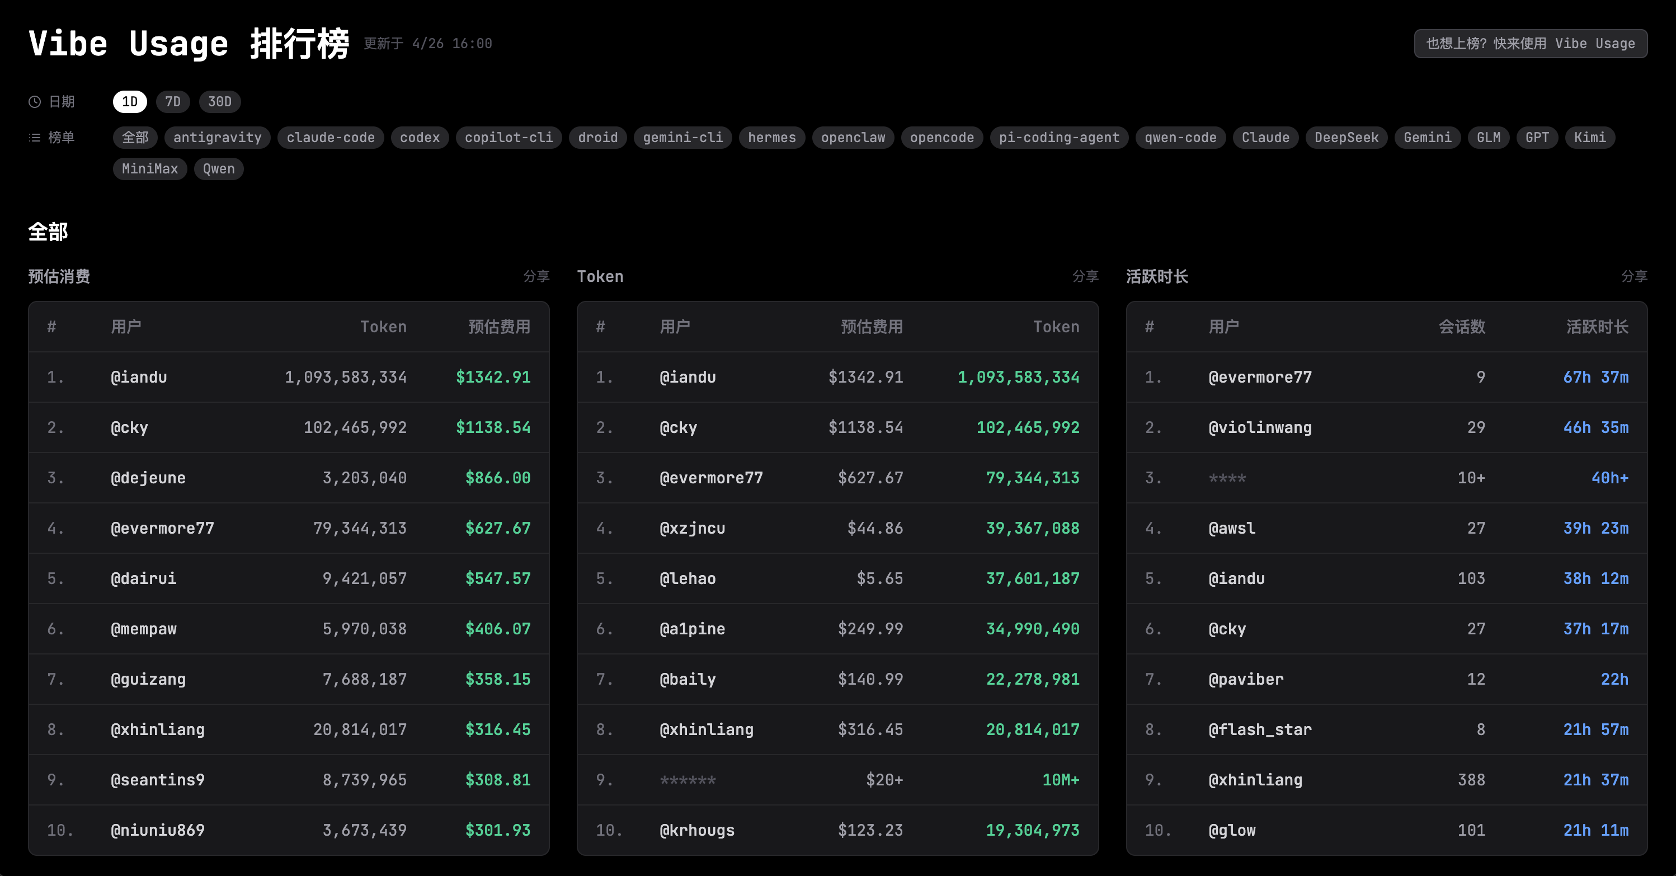
Task: Switch to the 30D date range
Action: [219, 101]
